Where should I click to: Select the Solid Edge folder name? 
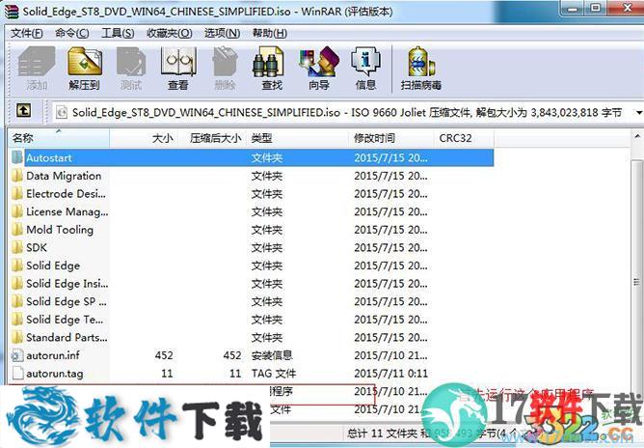[x=53, y=266]
